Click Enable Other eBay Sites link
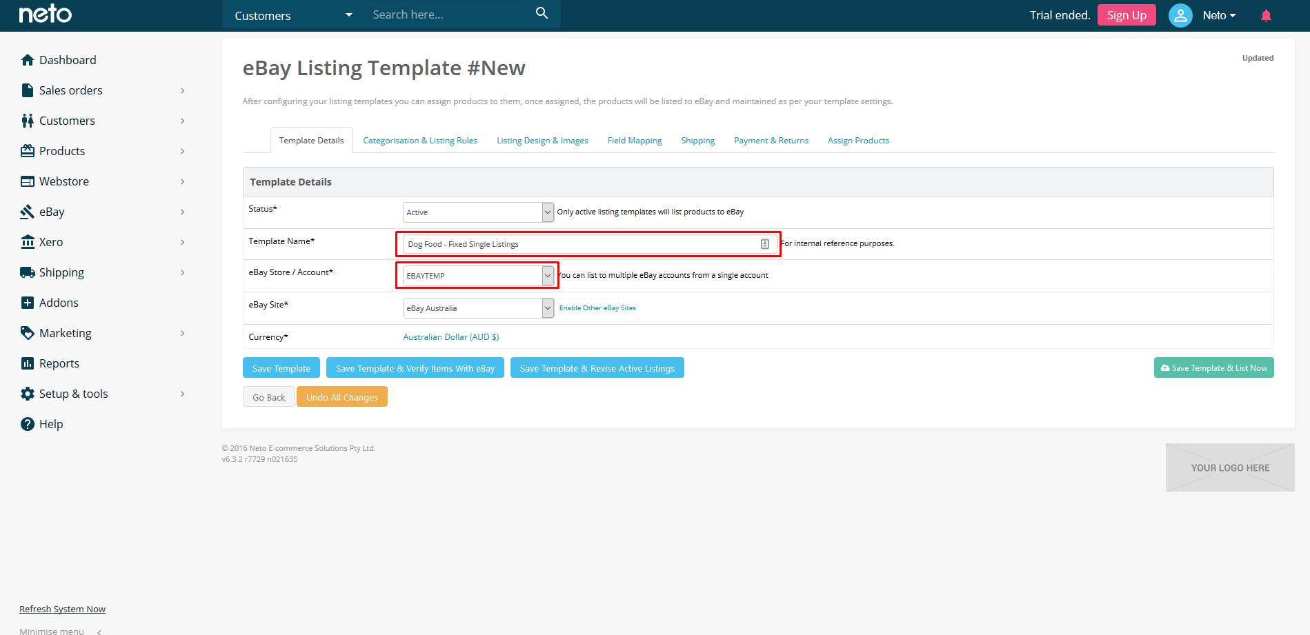The image size is (1310, 635). 597,308
